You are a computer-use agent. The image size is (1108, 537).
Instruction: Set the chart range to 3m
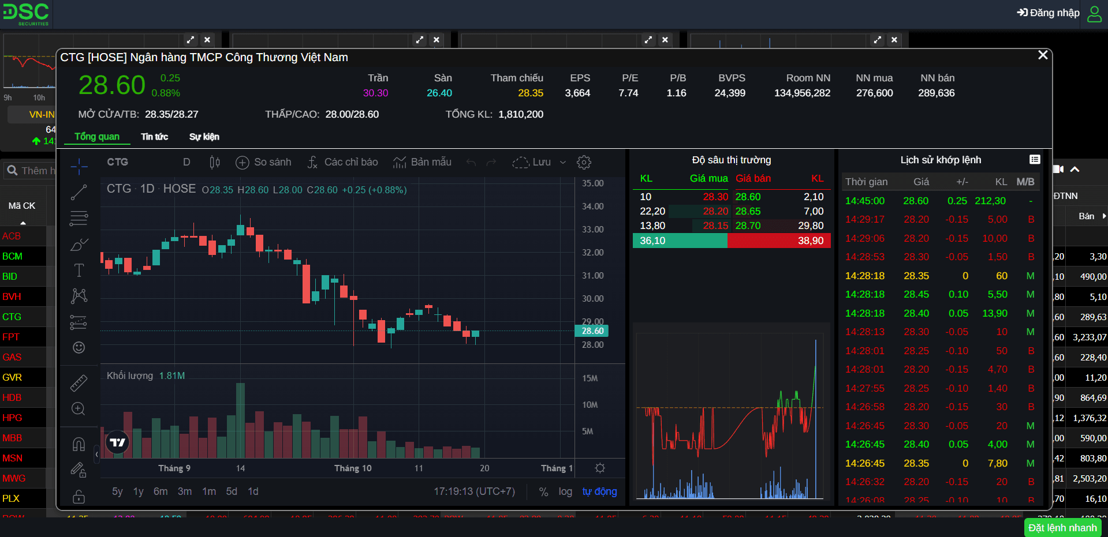[x=185, y=491]
